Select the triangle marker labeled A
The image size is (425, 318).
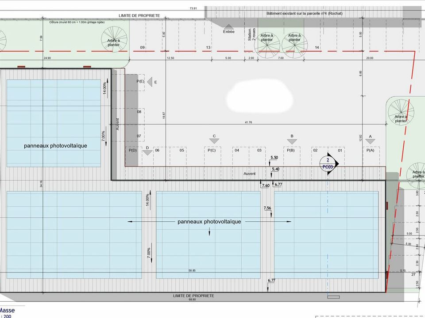point(370,141)
